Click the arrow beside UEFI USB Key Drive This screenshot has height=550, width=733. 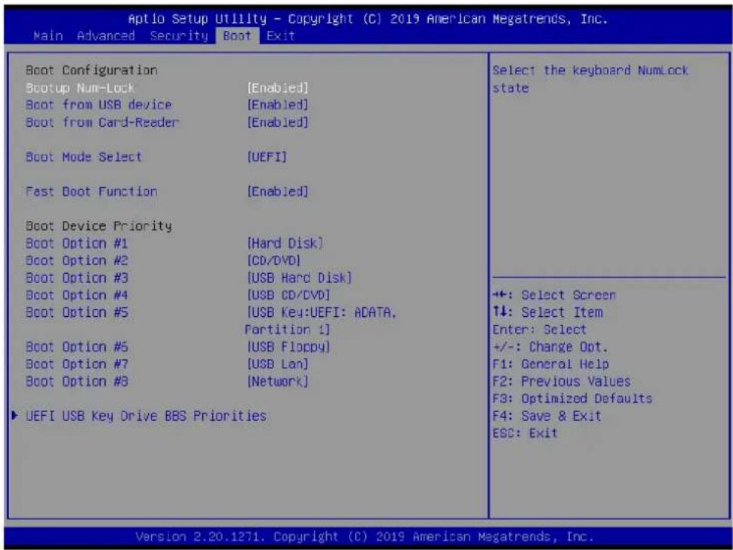15,415
